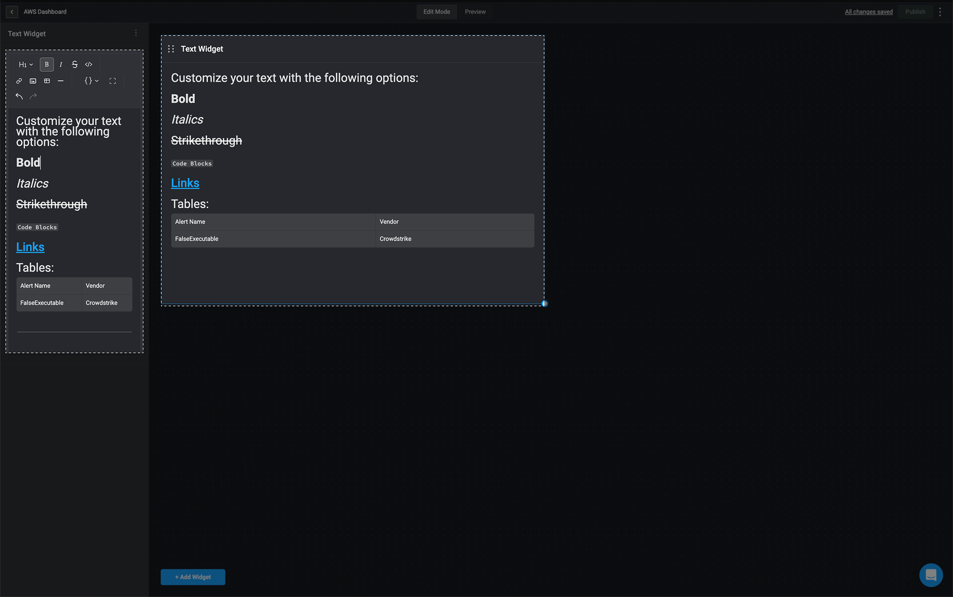
Task: Switch to Preview tab
Action: click(x=475, y=12)
